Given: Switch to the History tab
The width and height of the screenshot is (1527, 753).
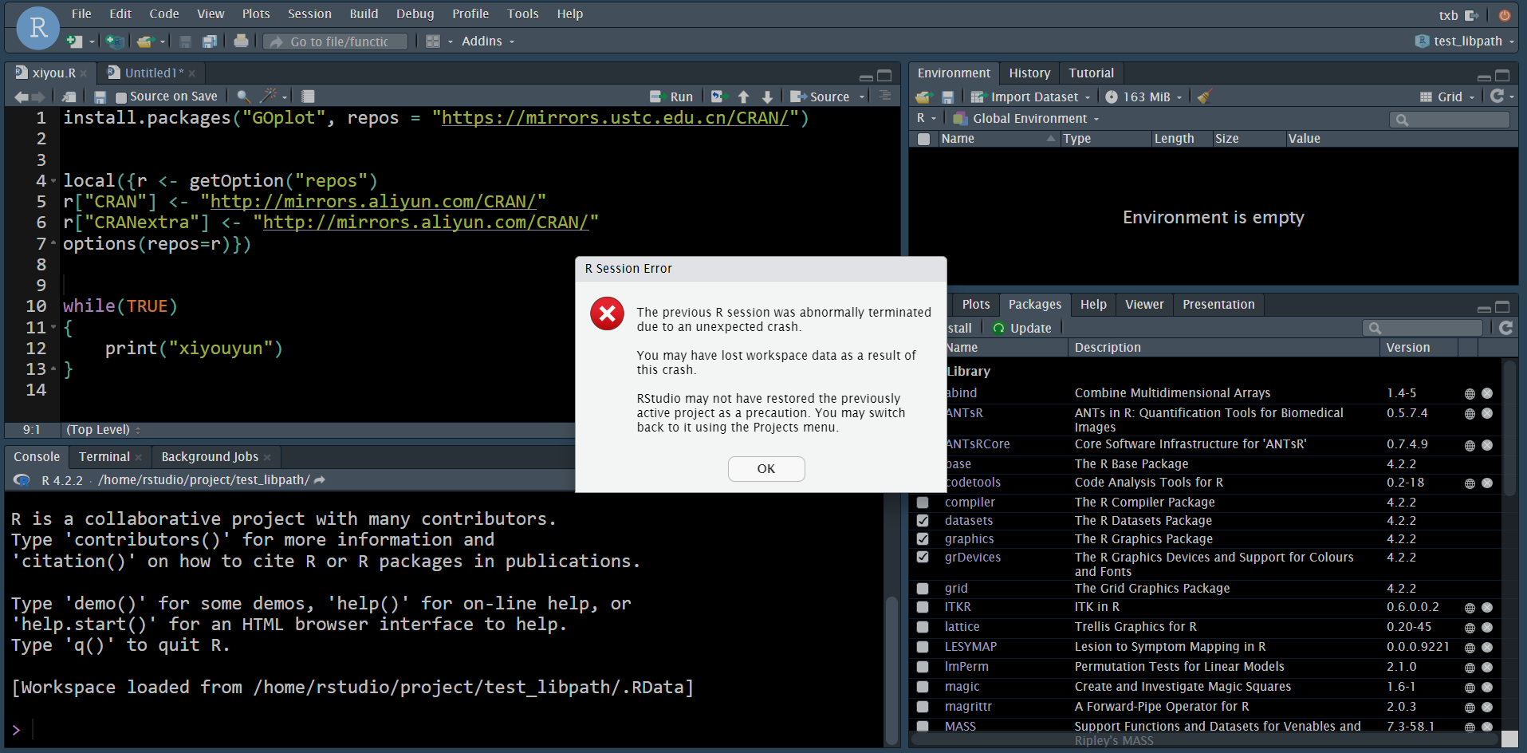Looking at the screenshot, I should coord(1029,73).
